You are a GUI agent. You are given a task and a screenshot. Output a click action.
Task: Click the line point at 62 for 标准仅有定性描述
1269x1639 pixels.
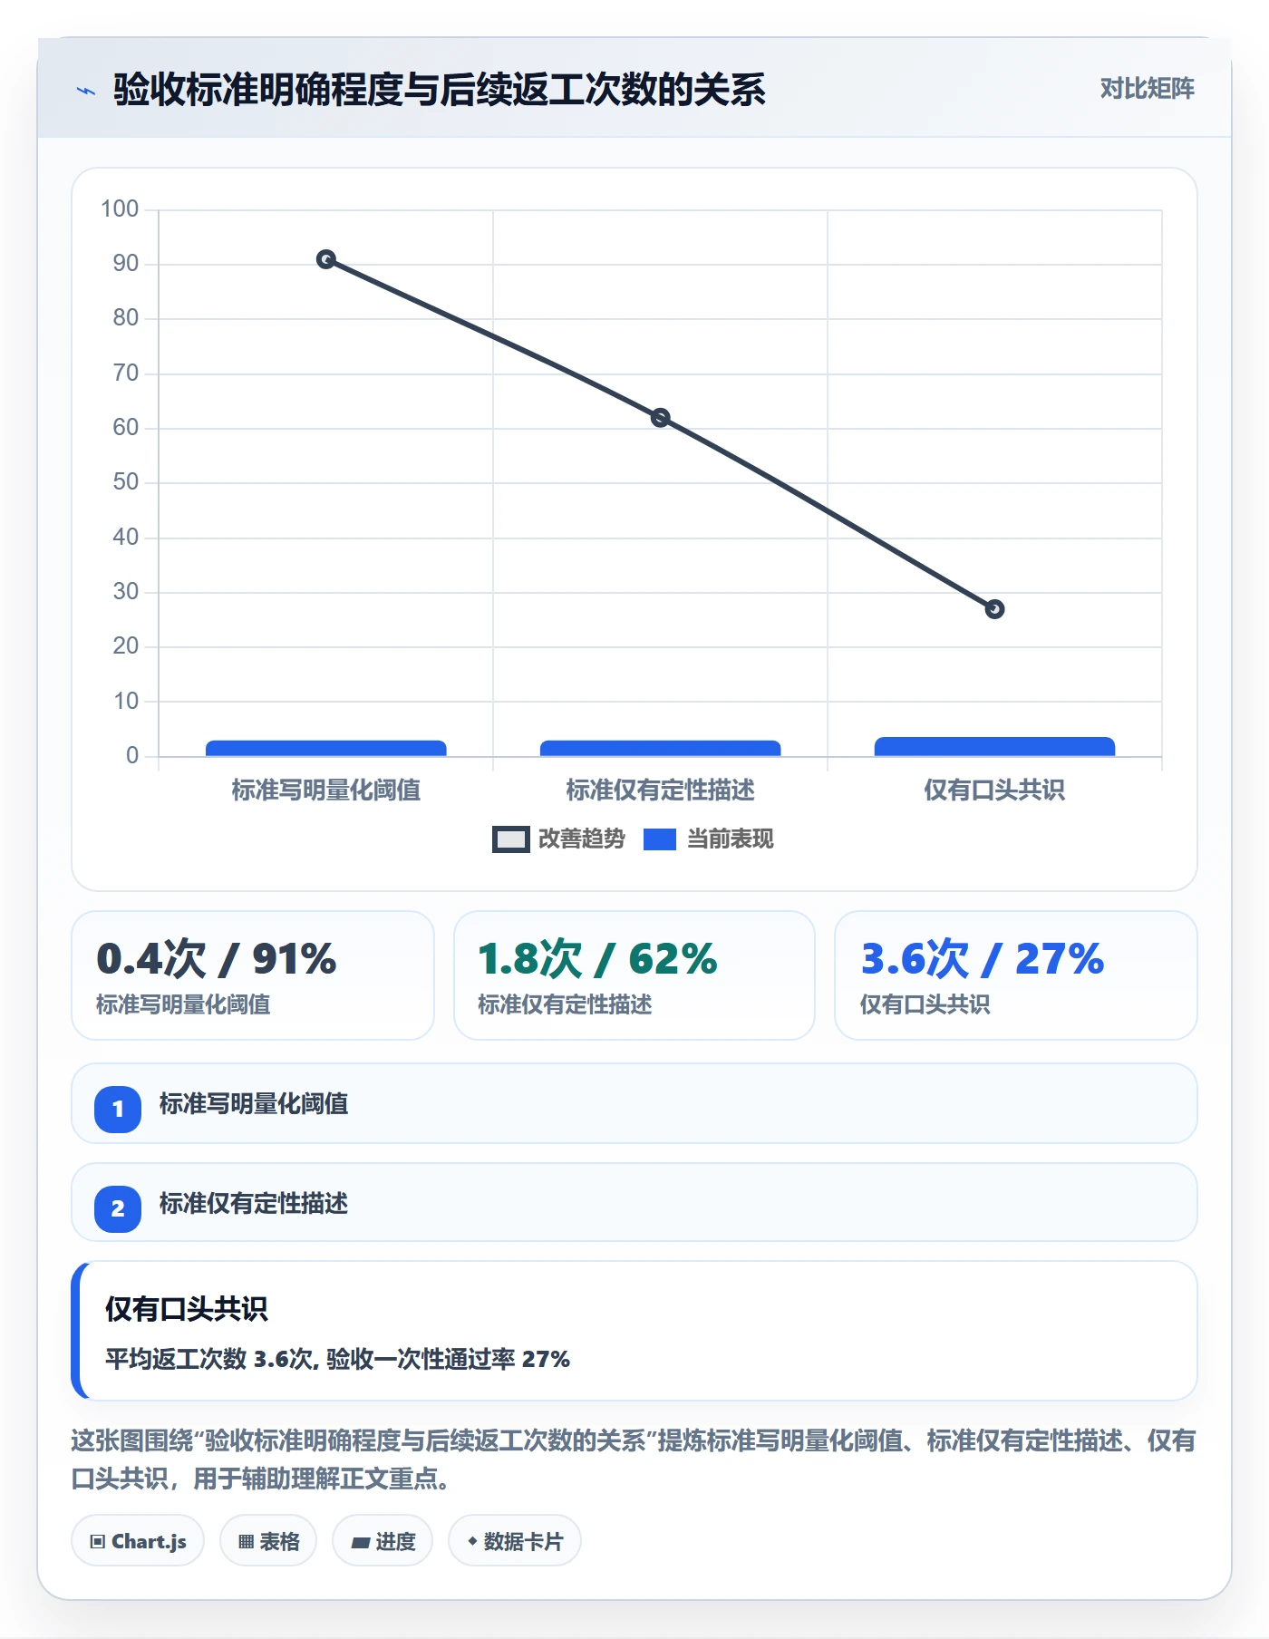click(x=661, y=418)
